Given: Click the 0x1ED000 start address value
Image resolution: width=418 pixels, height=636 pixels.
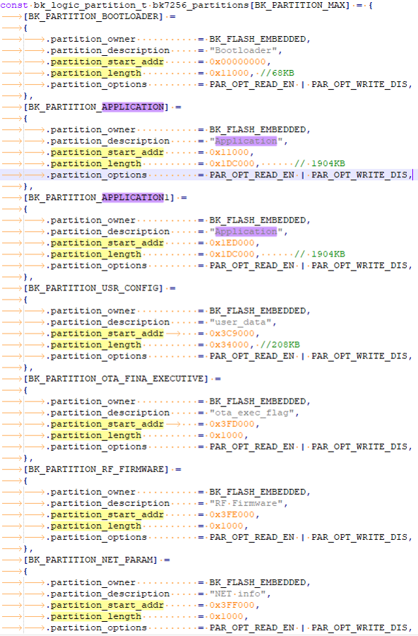Looking at the screenshot, I should click(232, 243).
